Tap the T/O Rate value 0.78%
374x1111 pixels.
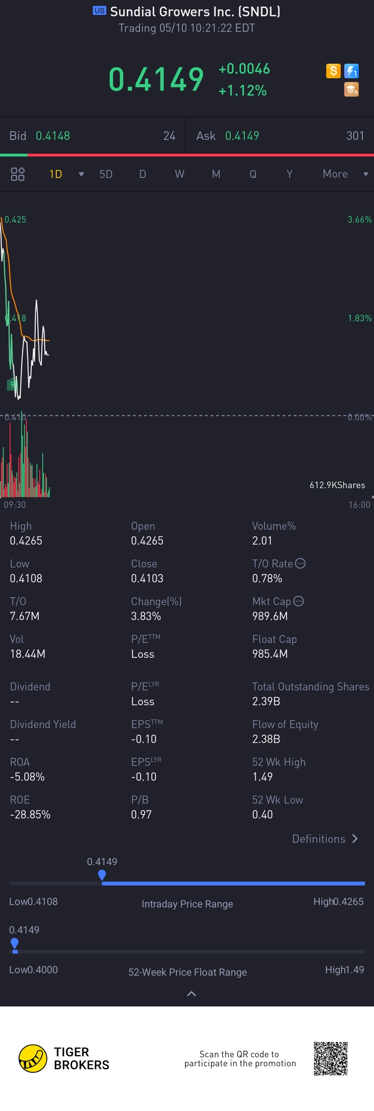coord(267,578)
